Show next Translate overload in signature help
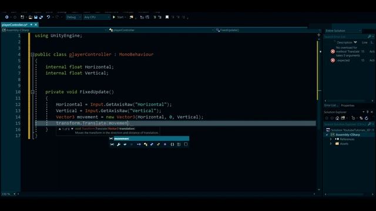The height and width of the screenshot is (211, 376). pyautogui.click(x=72, y=129)
